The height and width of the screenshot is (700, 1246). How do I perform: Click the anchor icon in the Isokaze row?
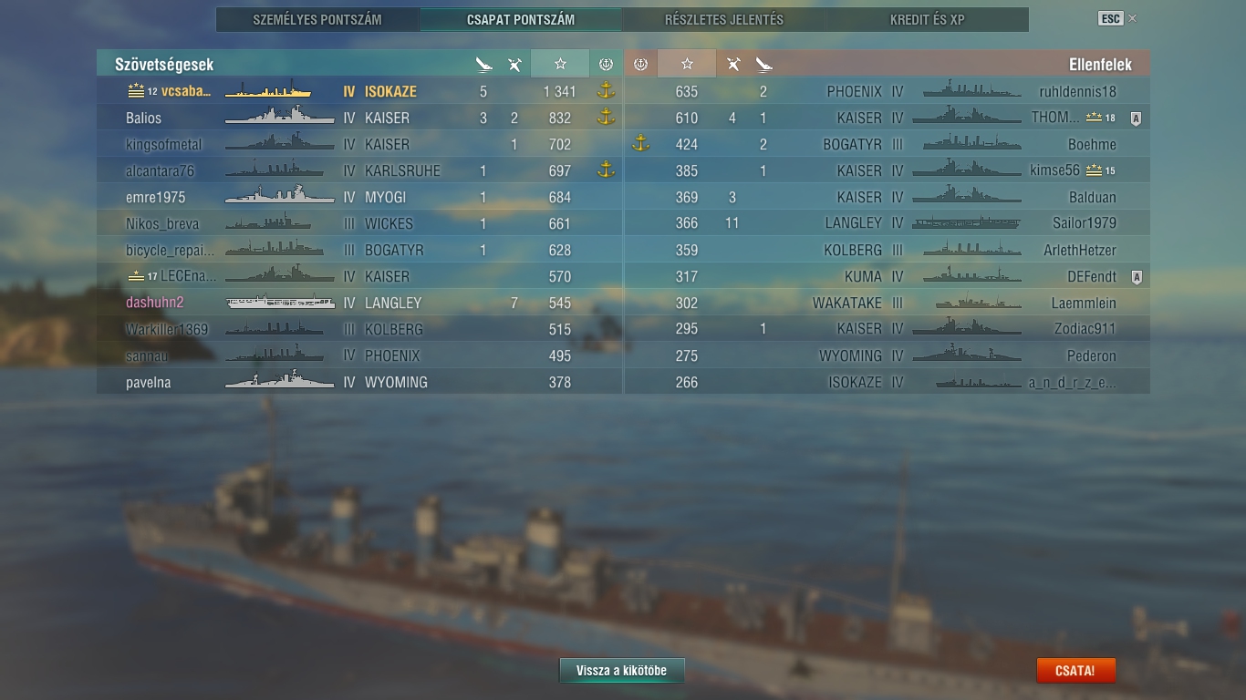click(x=605, y=90)
